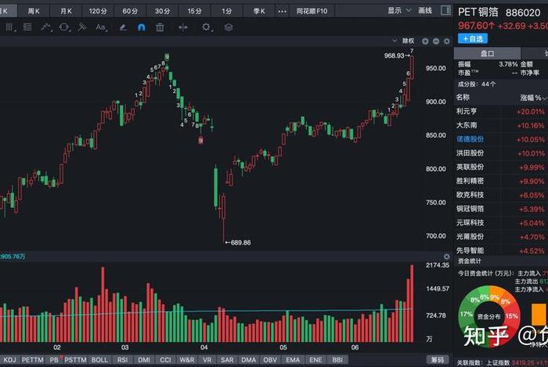Open the drawing toolbar gear settings

206,27
